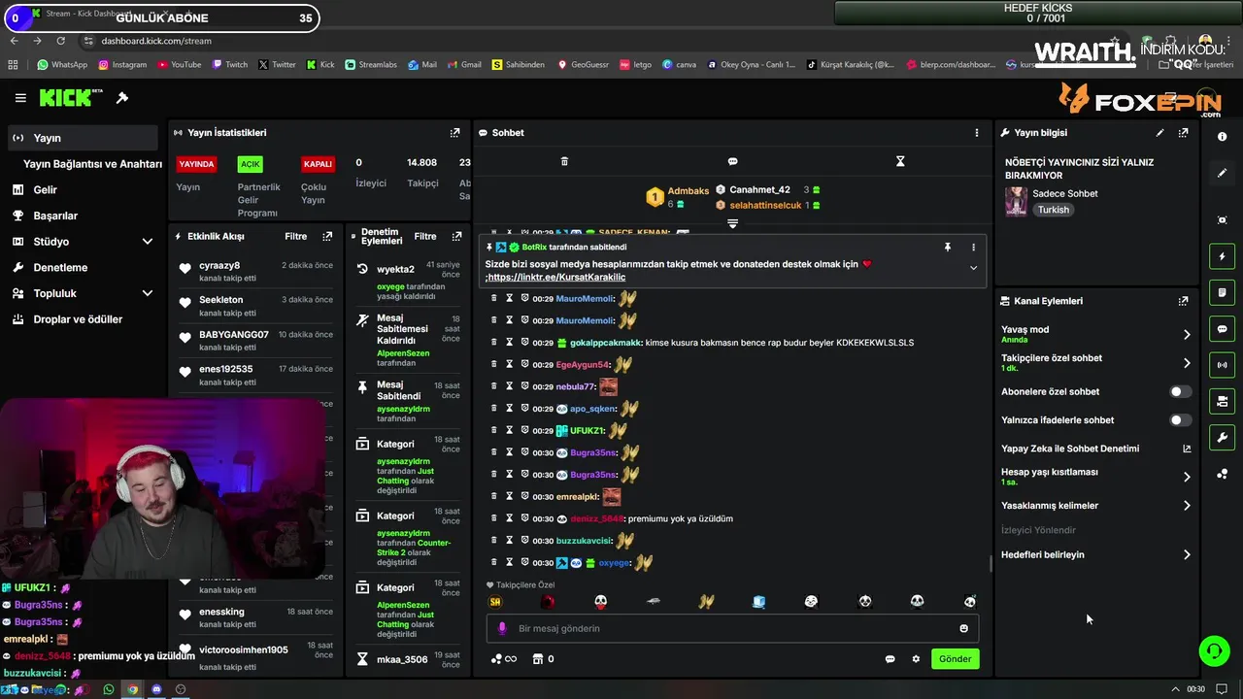The width and height of the screenshot is (1243, 699).
Task: Open Filtre in the Etkinlik Akışı panel
Action: 295,236
